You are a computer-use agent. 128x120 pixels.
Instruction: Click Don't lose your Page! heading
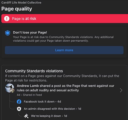[30, 32]
